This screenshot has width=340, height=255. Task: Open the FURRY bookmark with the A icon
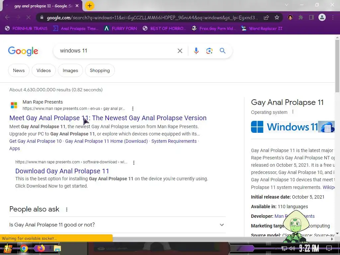click(121, 29)
